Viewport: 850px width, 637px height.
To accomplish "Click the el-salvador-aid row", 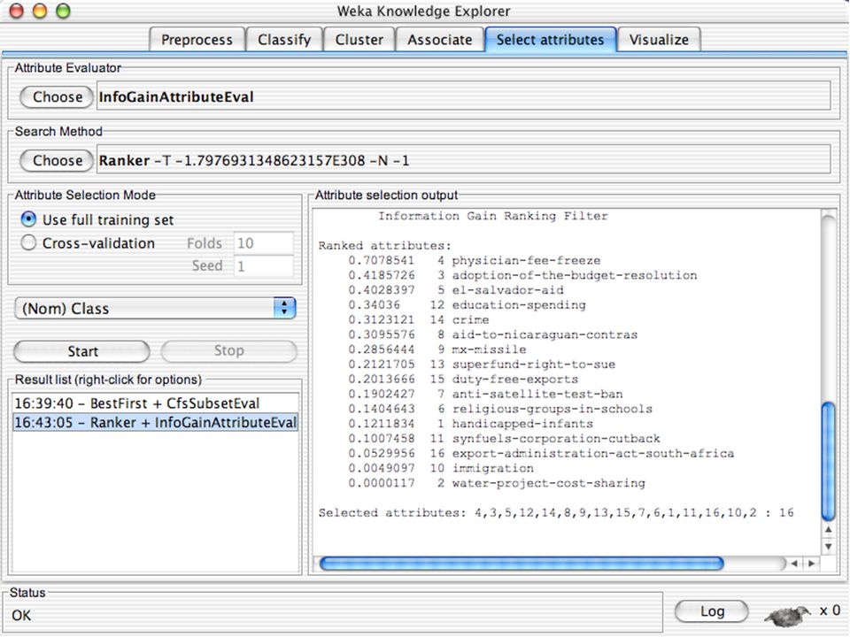I will click(456, 290).
